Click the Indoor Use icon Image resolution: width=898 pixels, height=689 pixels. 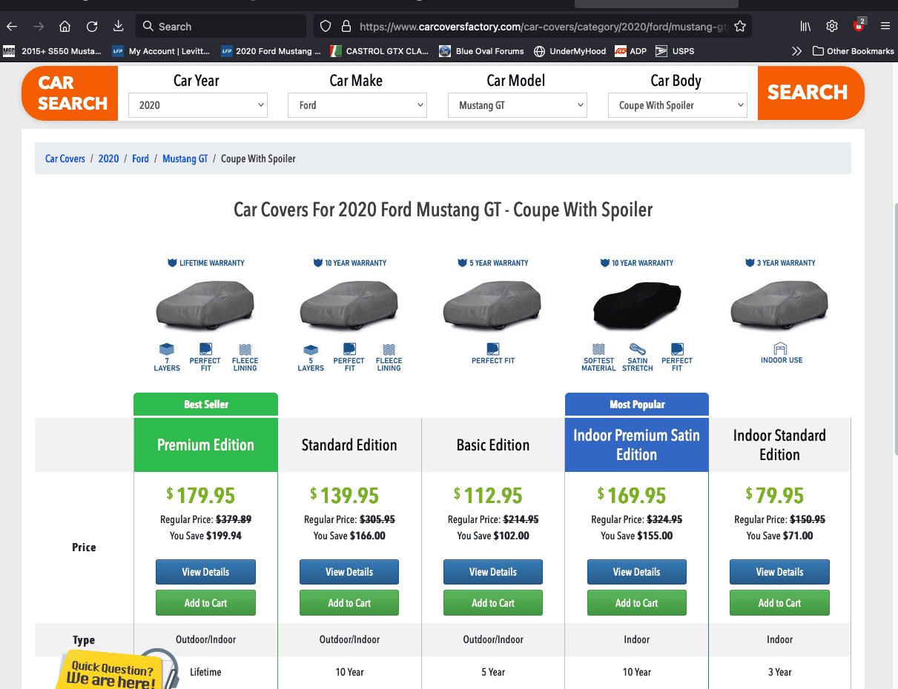(782, 353)
